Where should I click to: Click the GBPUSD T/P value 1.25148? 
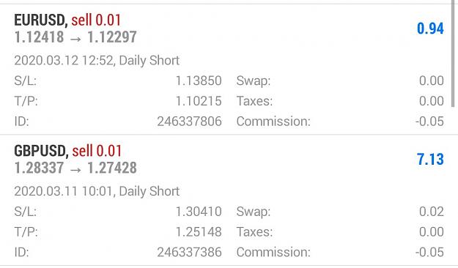pos(199,232)
